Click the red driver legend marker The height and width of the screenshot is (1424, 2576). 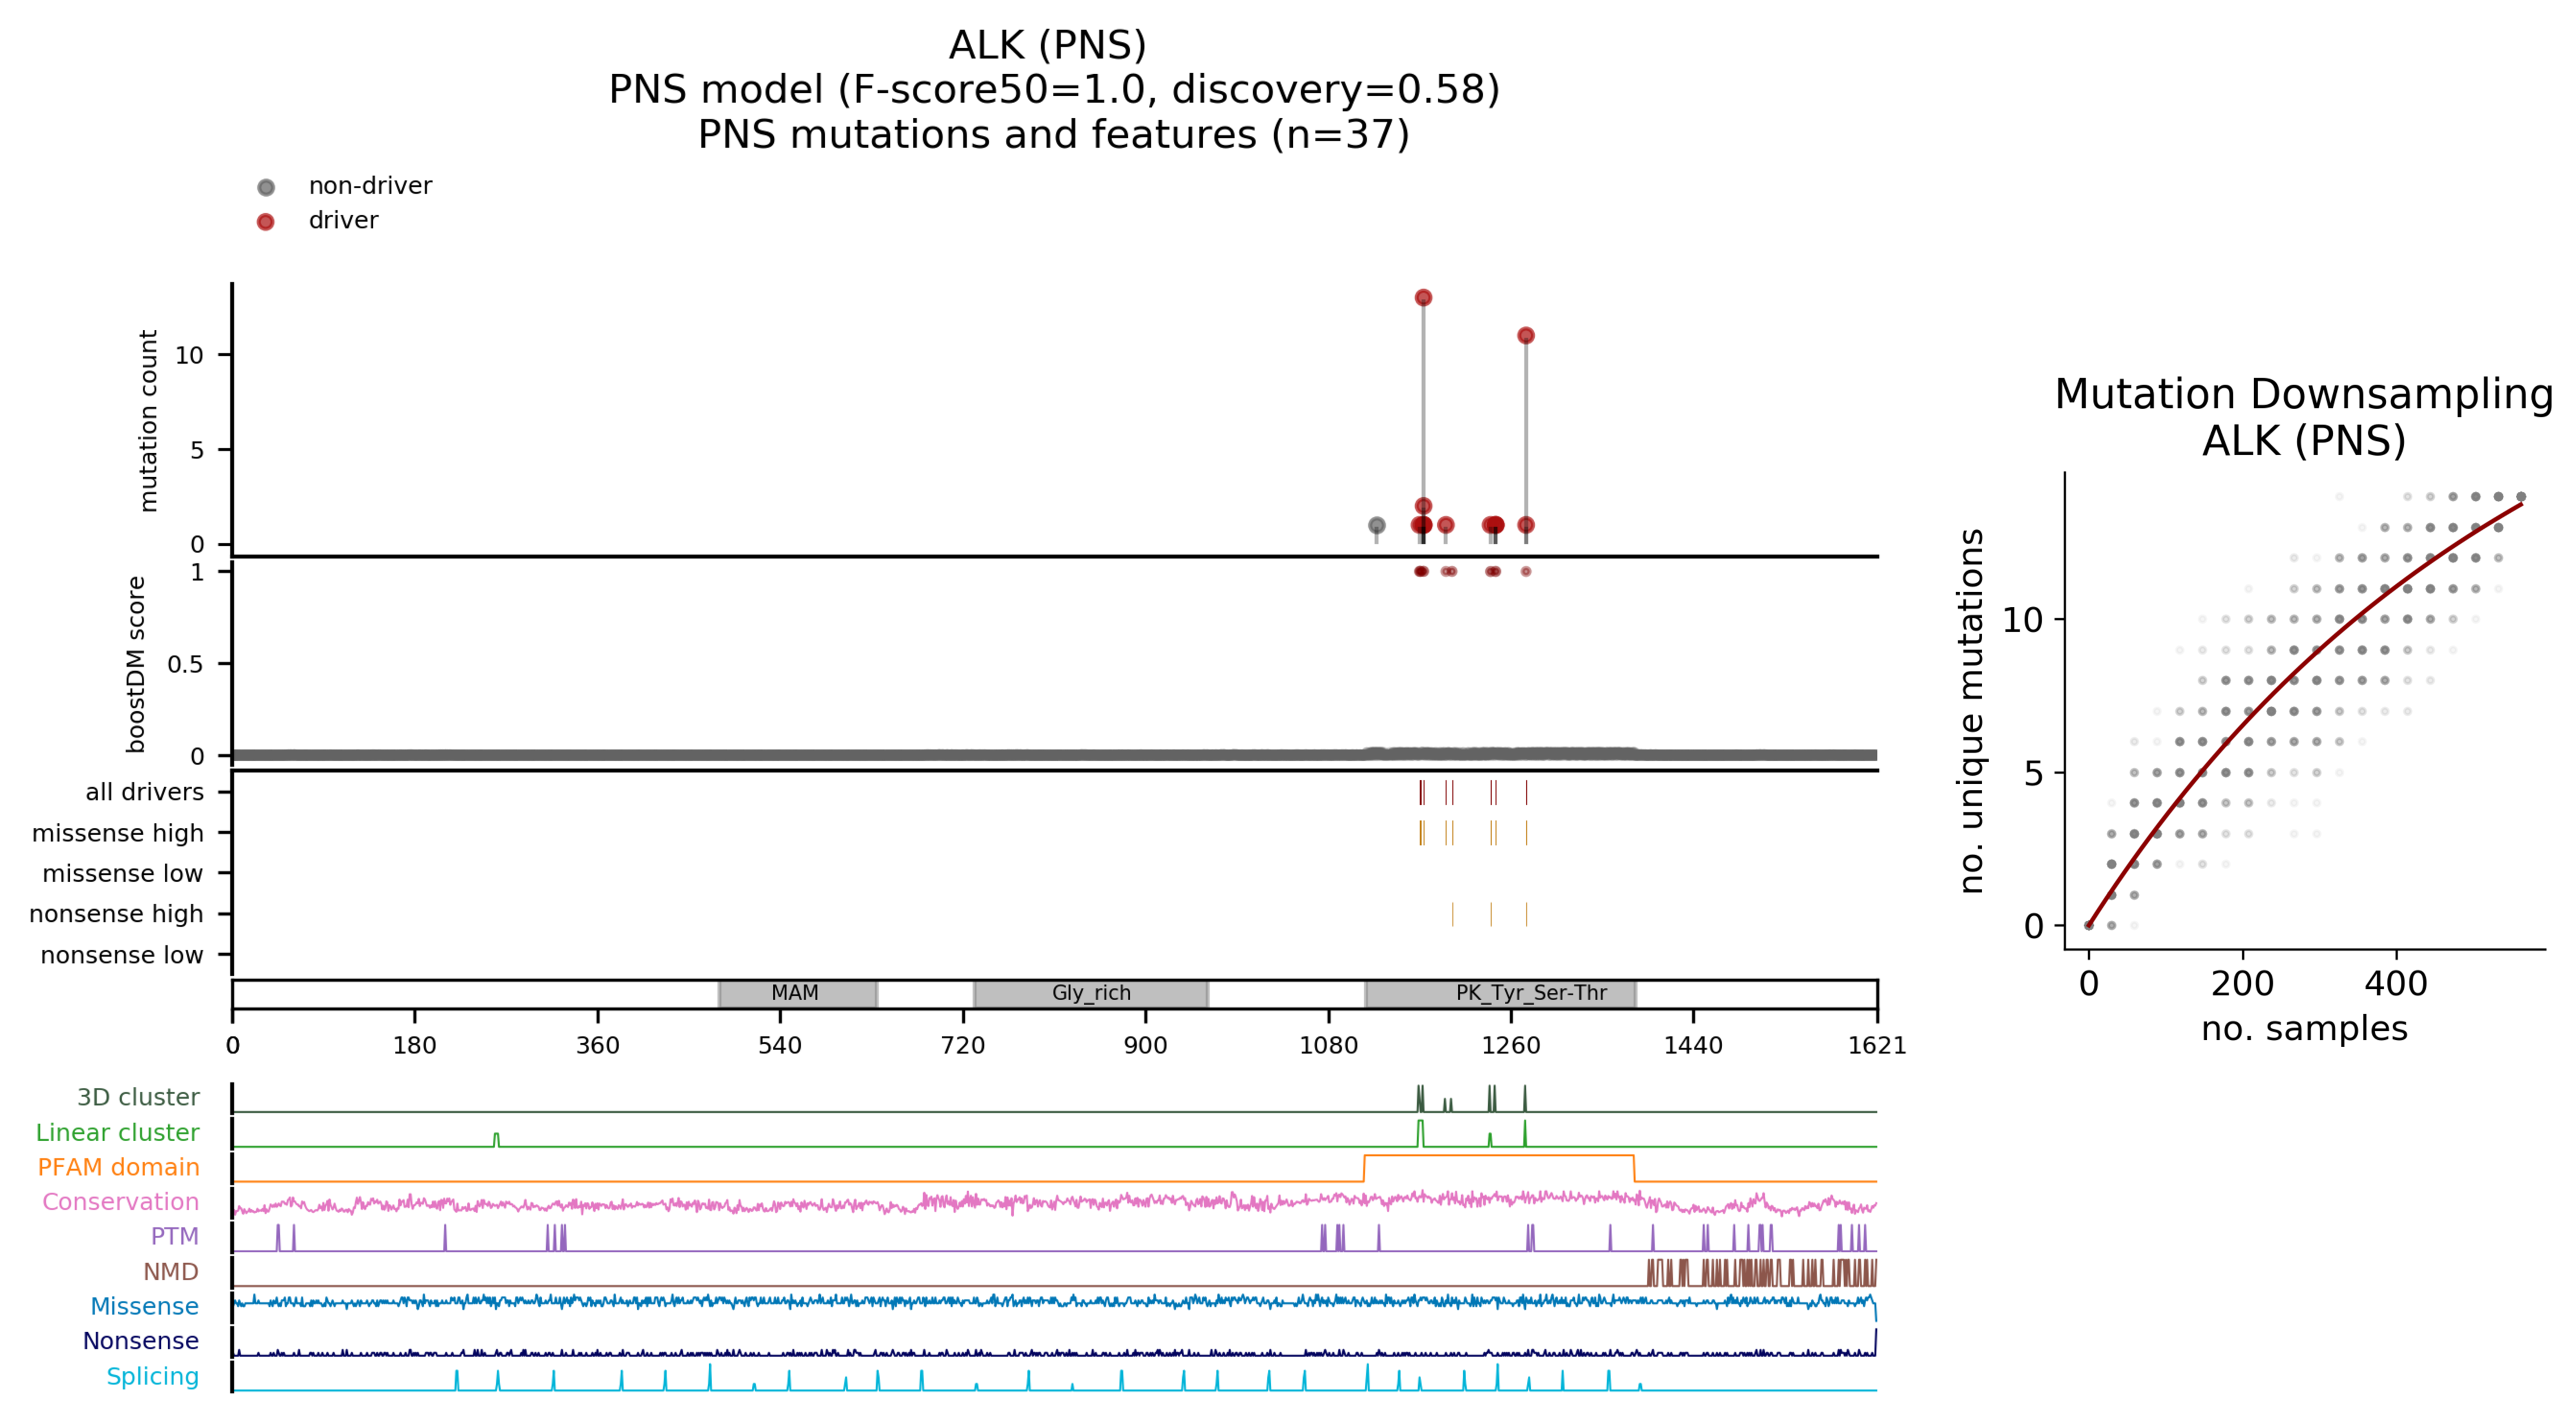[x=265, y=221]
